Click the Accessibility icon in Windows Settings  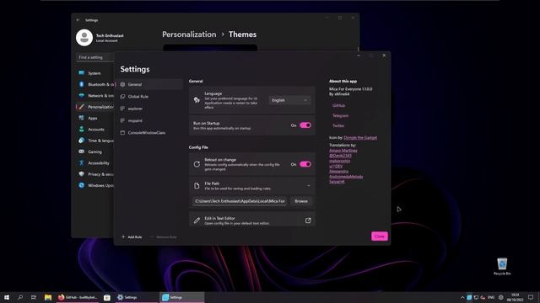(81, 162)
